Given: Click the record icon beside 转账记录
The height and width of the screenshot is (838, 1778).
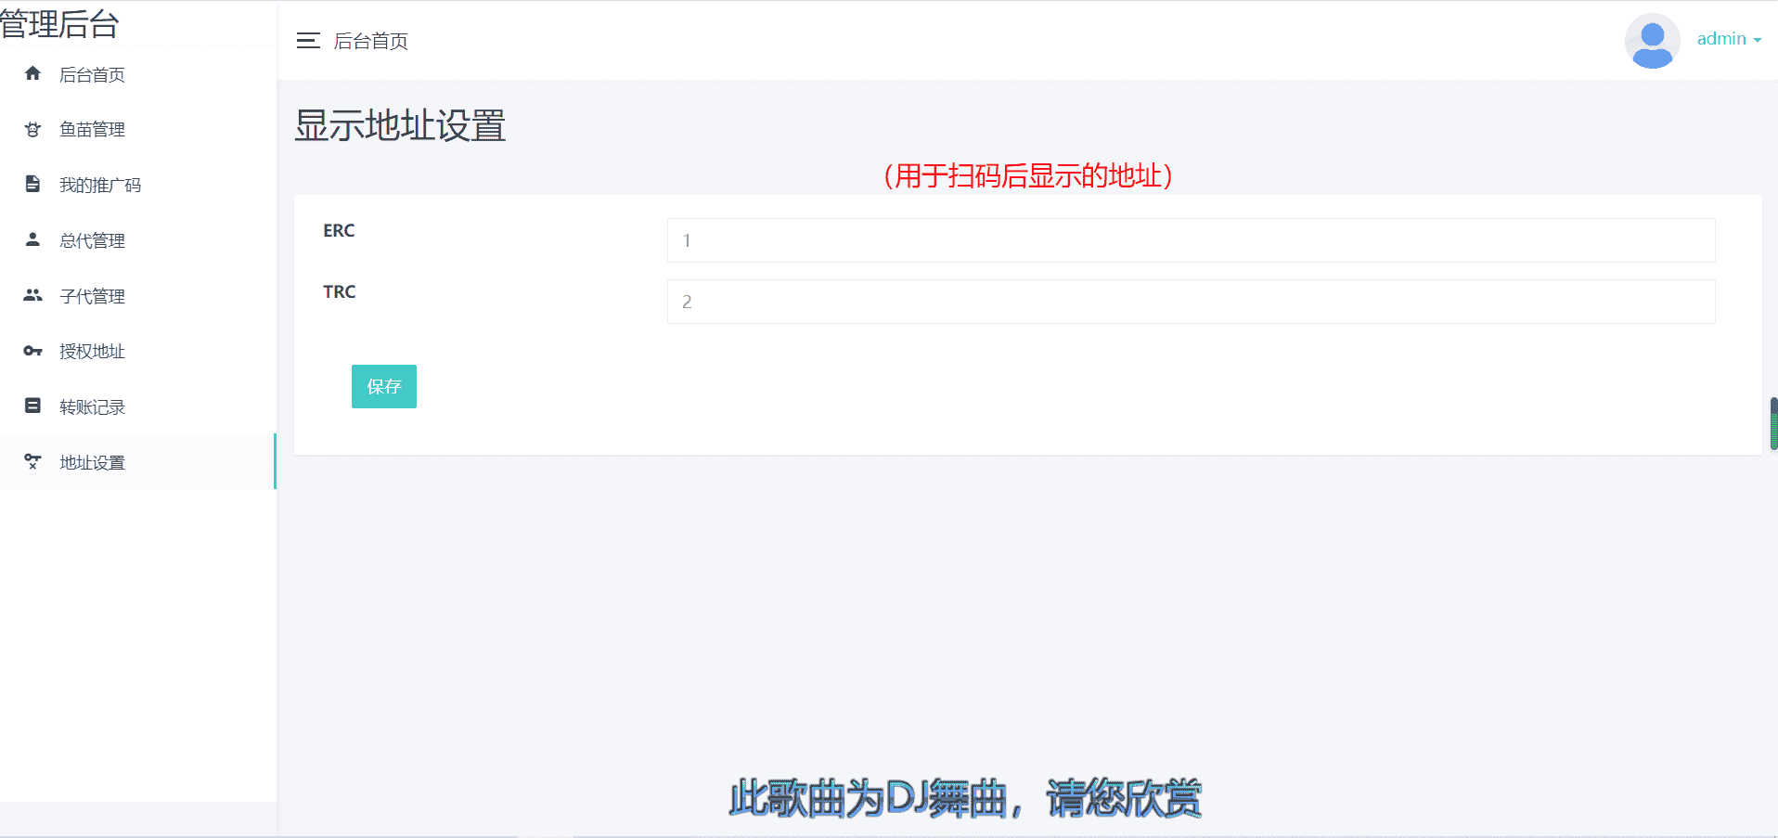Looking at the screenshot, I should click(32, 406).
